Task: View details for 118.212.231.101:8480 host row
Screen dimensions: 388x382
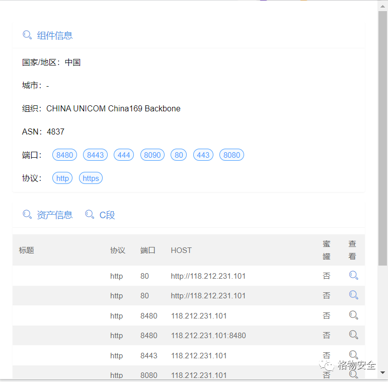Action: 353,335
